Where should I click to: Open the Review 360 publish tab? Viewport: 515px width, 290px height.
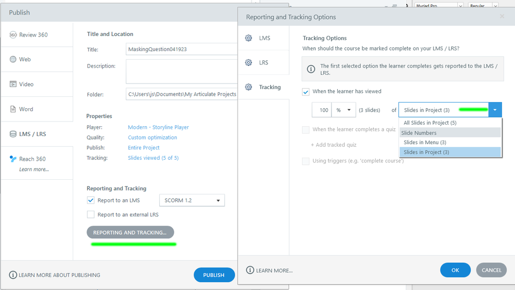tap(33, 35)
